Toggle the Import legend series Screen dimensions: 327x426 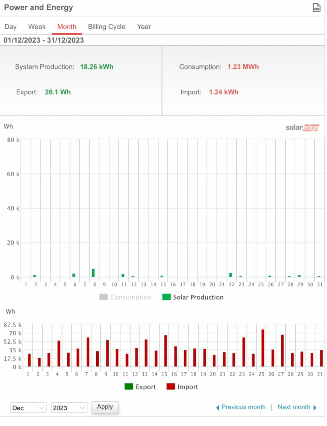click(182, 386)
